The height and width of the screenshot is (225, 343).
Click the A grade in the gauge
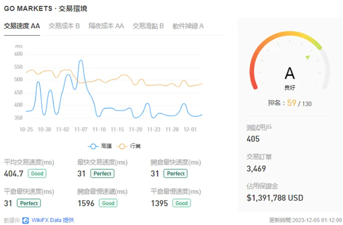pyautogui.click(x=290, y=73)
